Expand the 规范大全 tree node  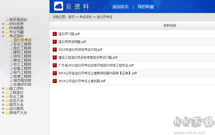3,105
